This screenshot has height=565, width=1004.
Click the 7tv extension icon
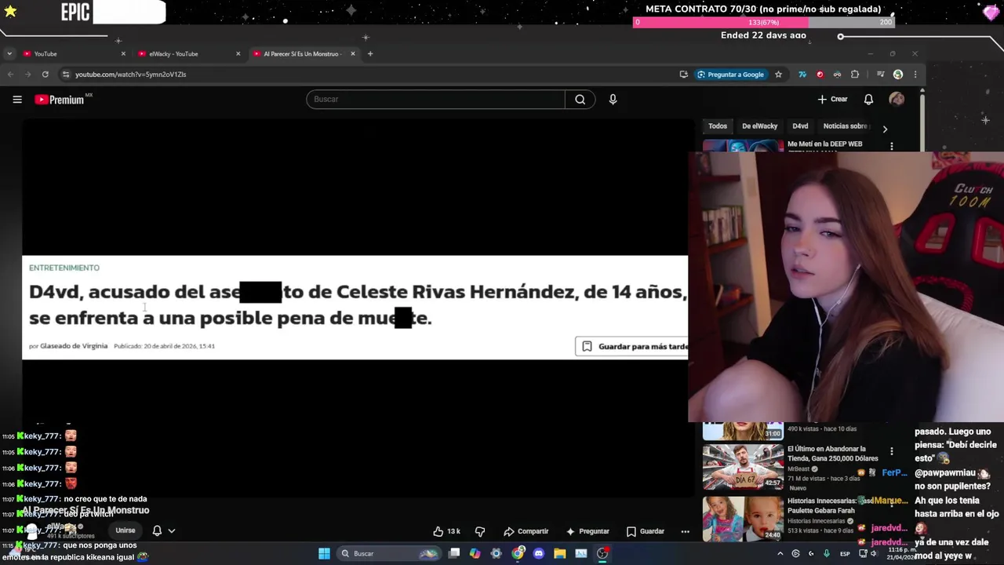[802, 75]
